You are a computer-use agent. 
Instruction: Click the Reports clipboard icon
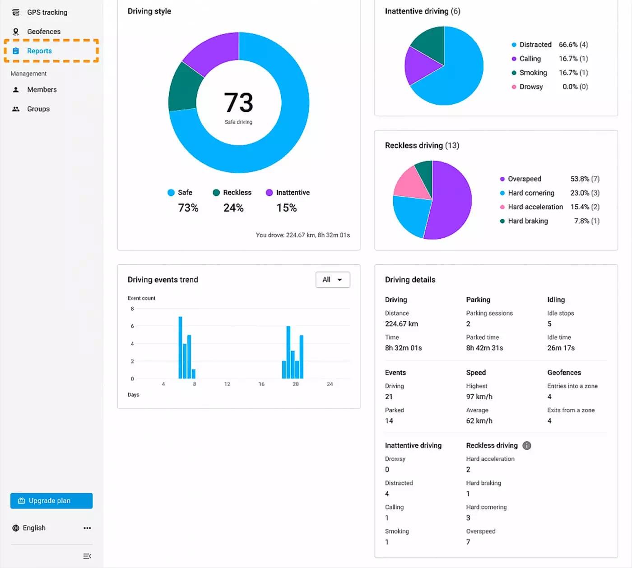pos(16,51)
